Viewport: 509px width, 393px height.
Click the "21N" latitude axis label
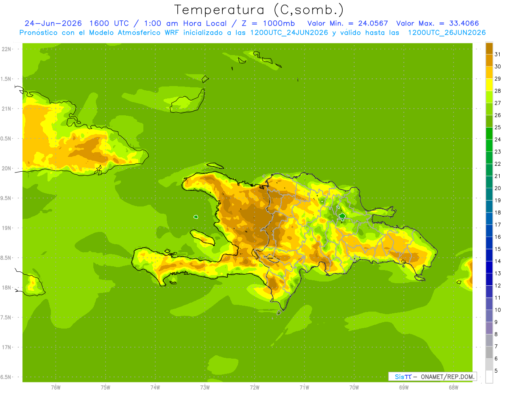click(x=7, y=109)
